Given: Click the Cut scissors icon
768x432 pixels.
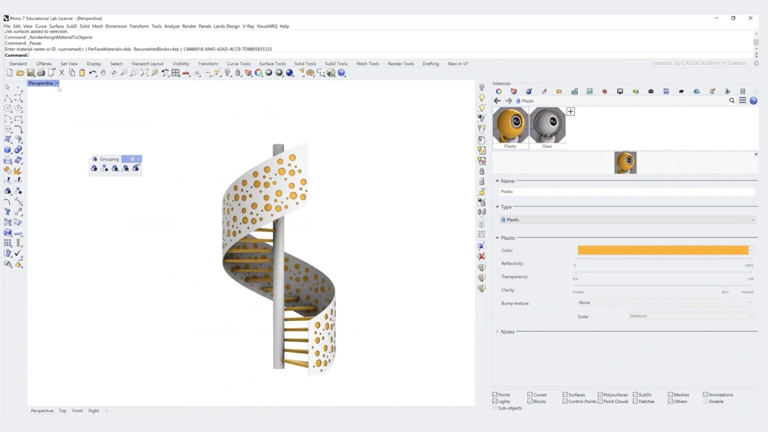Looking at the screenshot, I should (x=62, y=73).
